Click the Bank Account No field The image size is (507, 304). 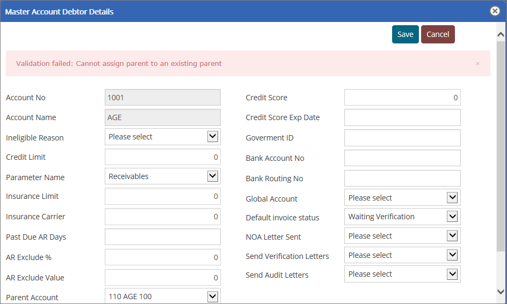point(402,158)
